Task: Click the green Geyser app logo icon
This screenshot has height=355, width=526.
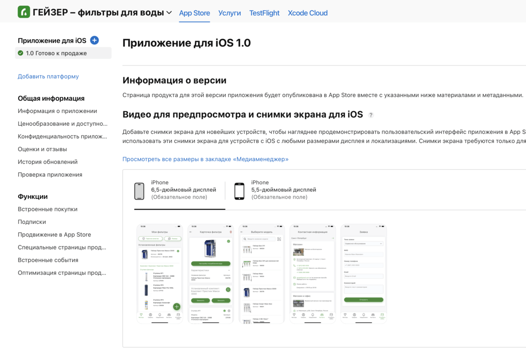Action: pos(24,12)
